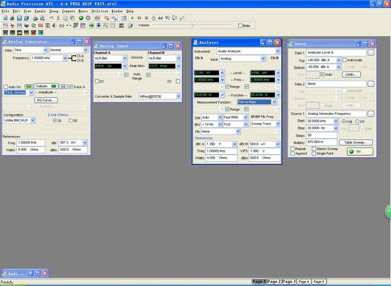Open the Converter & Sample Rate dropdown
391x286 pixels.
[178, 96]
